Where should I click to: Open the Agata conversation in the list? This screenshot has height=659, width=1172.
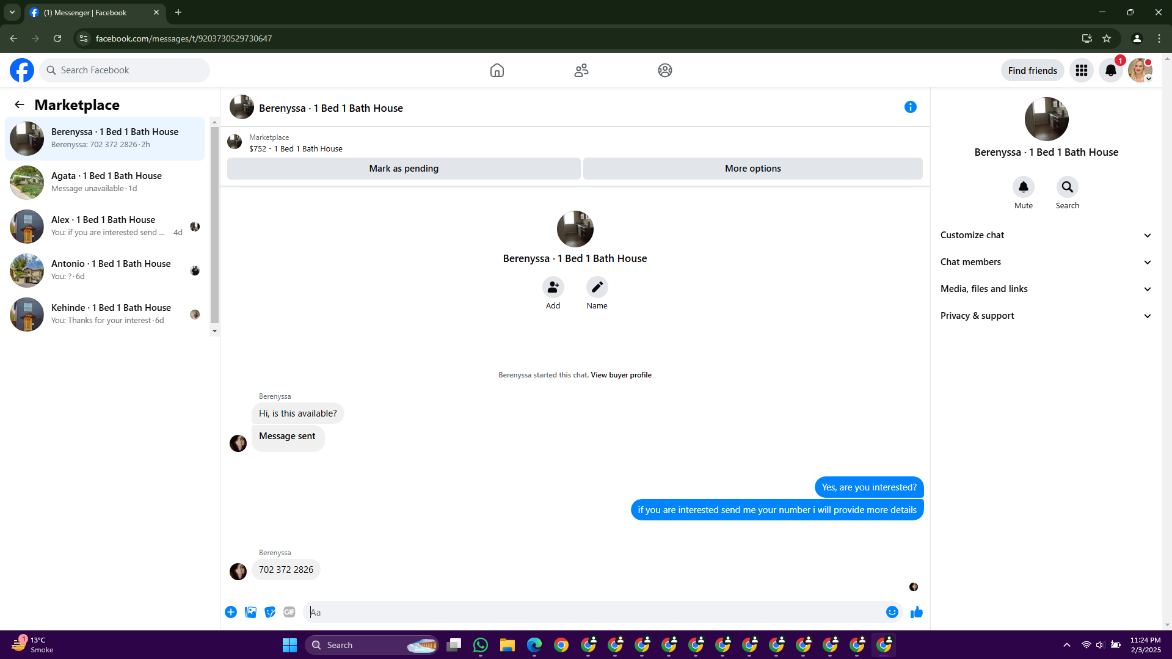click(104, 183)
